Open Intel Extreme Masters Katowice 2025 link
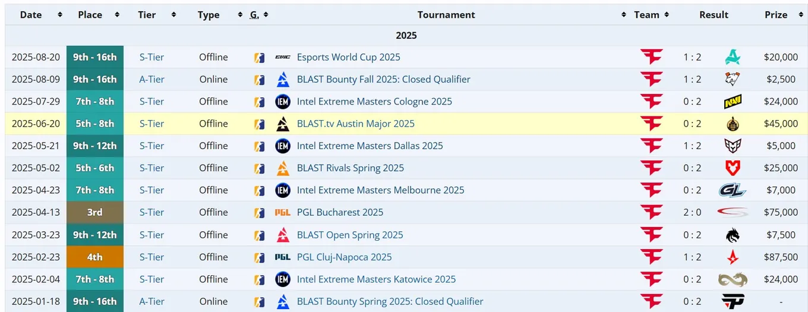Screen dimensions: 808x312 point(376,279)
